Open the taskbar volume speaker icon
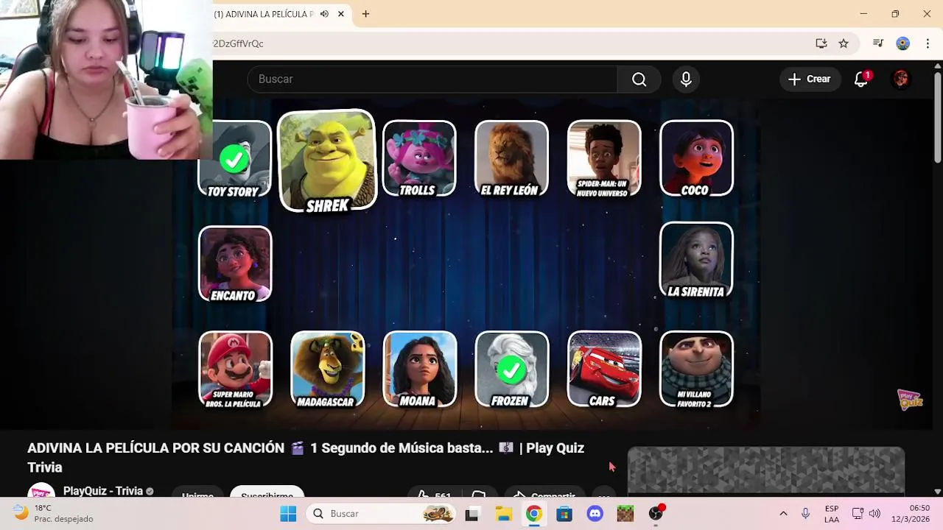Viewport: 943px width, 530px height. point(874,513)
